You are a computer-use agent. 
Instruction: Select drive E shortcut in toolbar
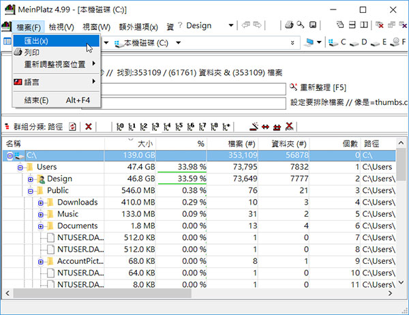[x=379, y=42]
